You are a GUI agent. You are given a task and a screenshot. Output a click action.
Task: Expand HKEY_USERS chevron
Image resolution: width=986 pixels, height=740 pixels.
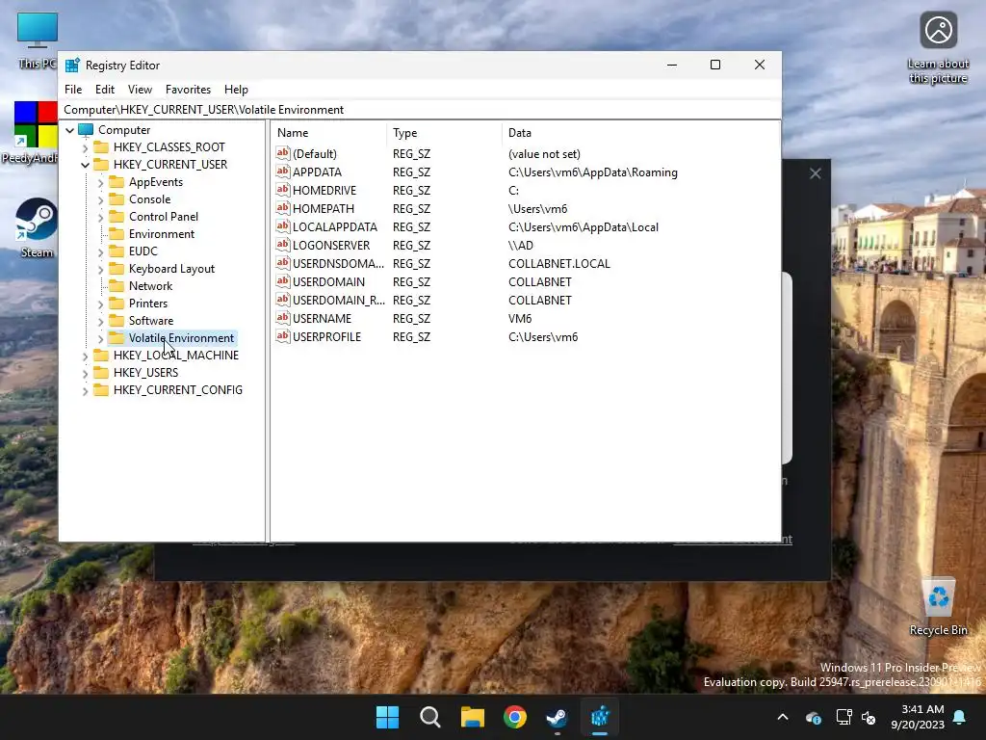coord(85,373)
